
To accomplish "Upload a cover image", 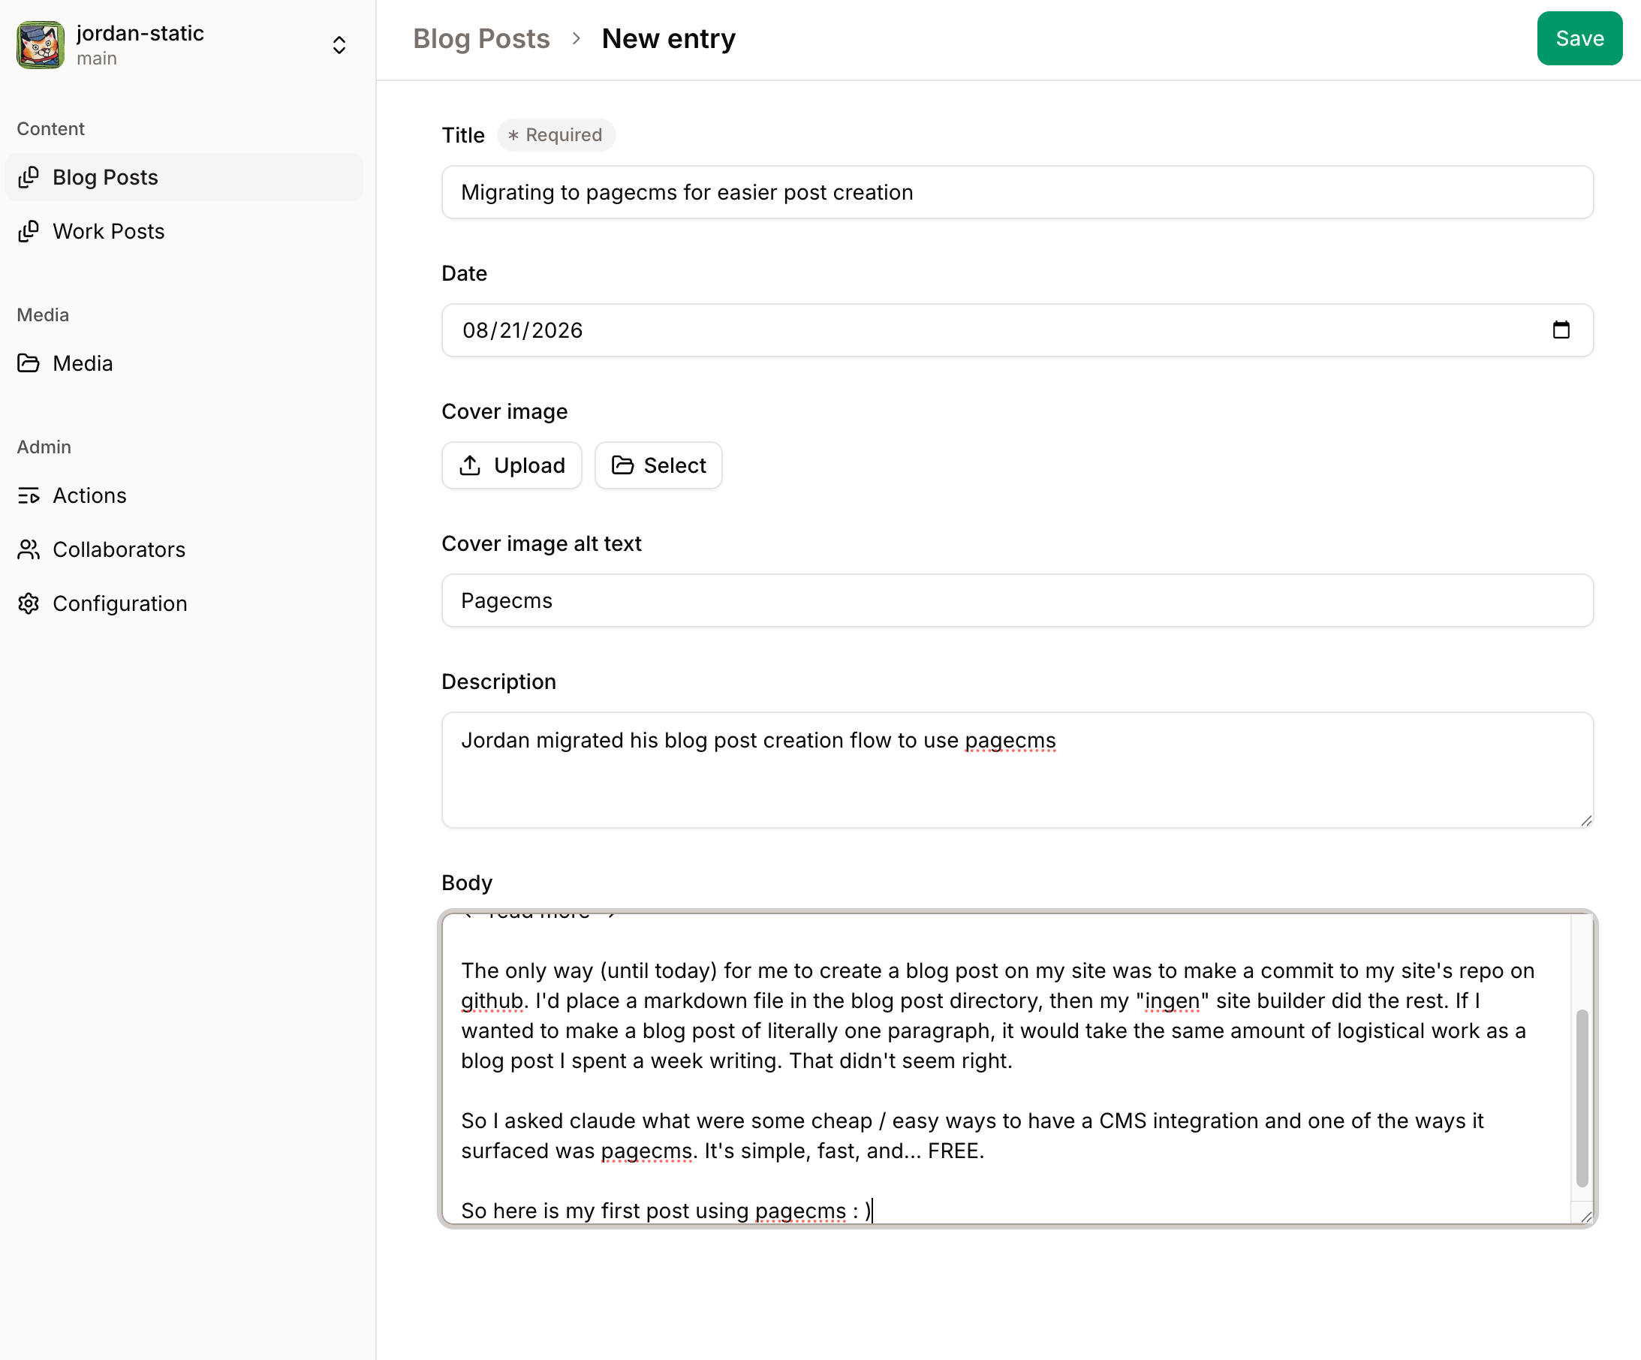I will coord(512,465).
